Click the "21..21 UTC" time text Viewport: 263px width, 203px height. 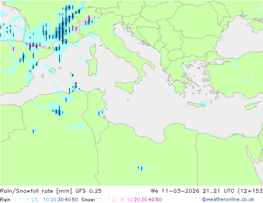point(218,191)
